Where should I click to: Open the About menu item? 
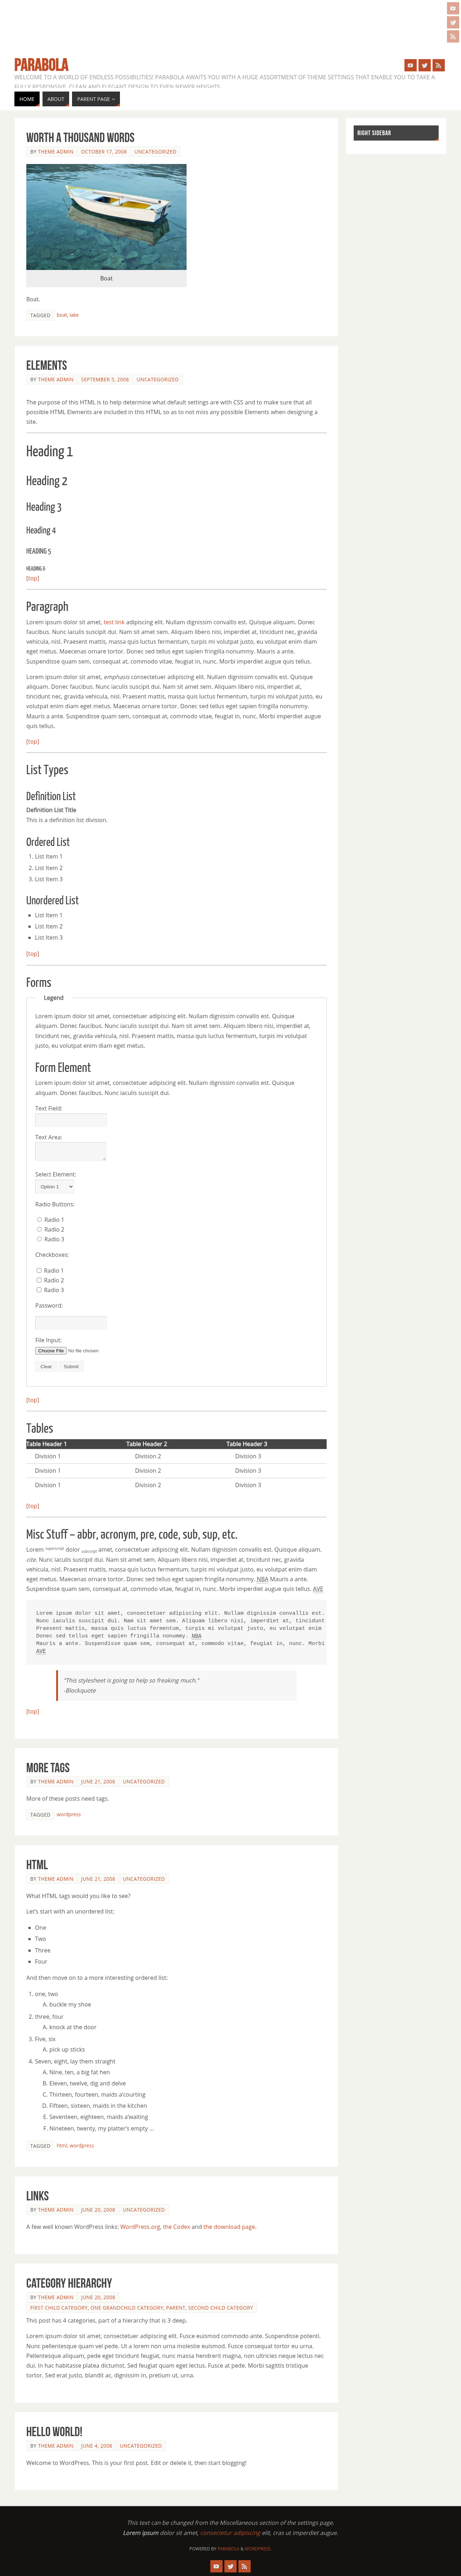click(56, 99)
